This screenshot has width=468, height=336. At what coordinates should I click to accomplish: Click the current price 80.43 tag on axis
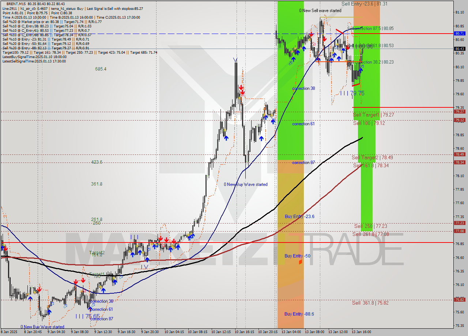[460, 49]
